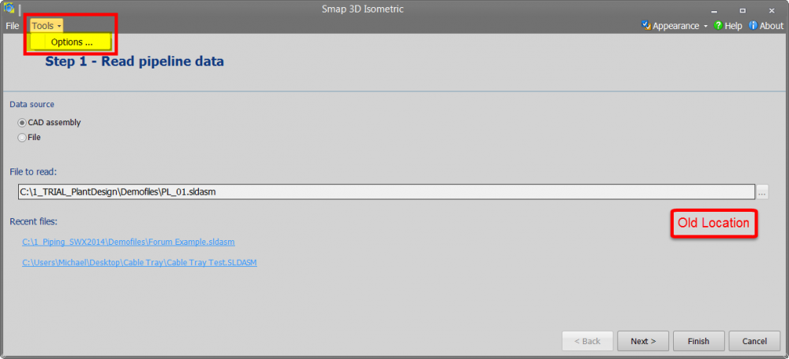Select the File data source option
Image resolution: width=789 pixels, height=359 pixels.
[x=22, y=137]
